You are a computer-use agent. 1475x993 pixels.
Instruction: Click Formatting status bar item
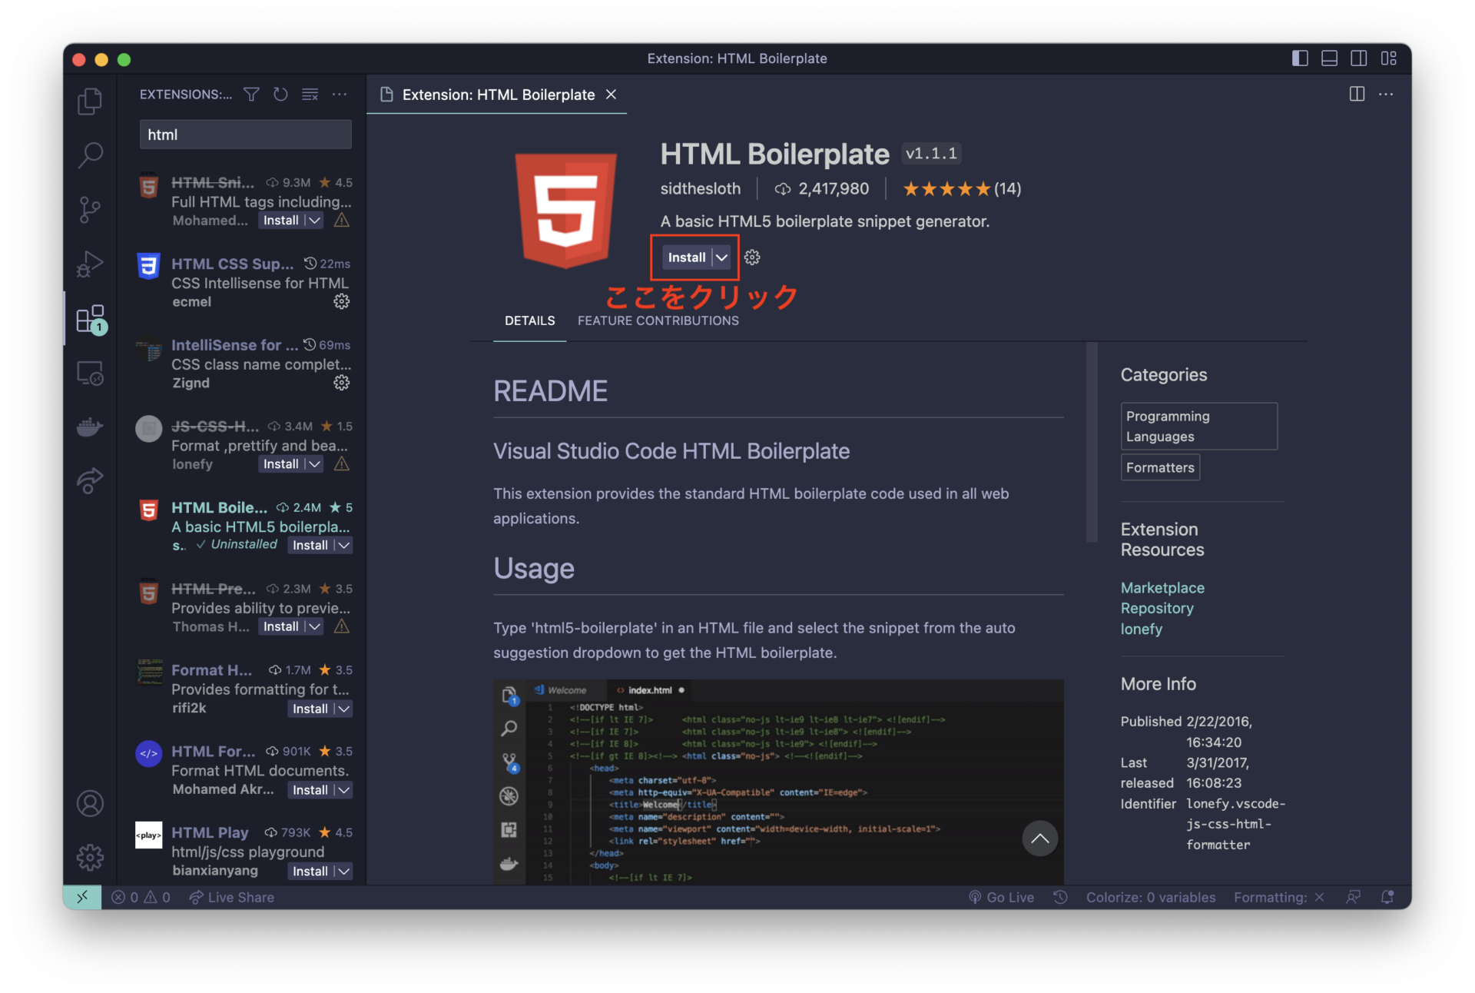1279,897
